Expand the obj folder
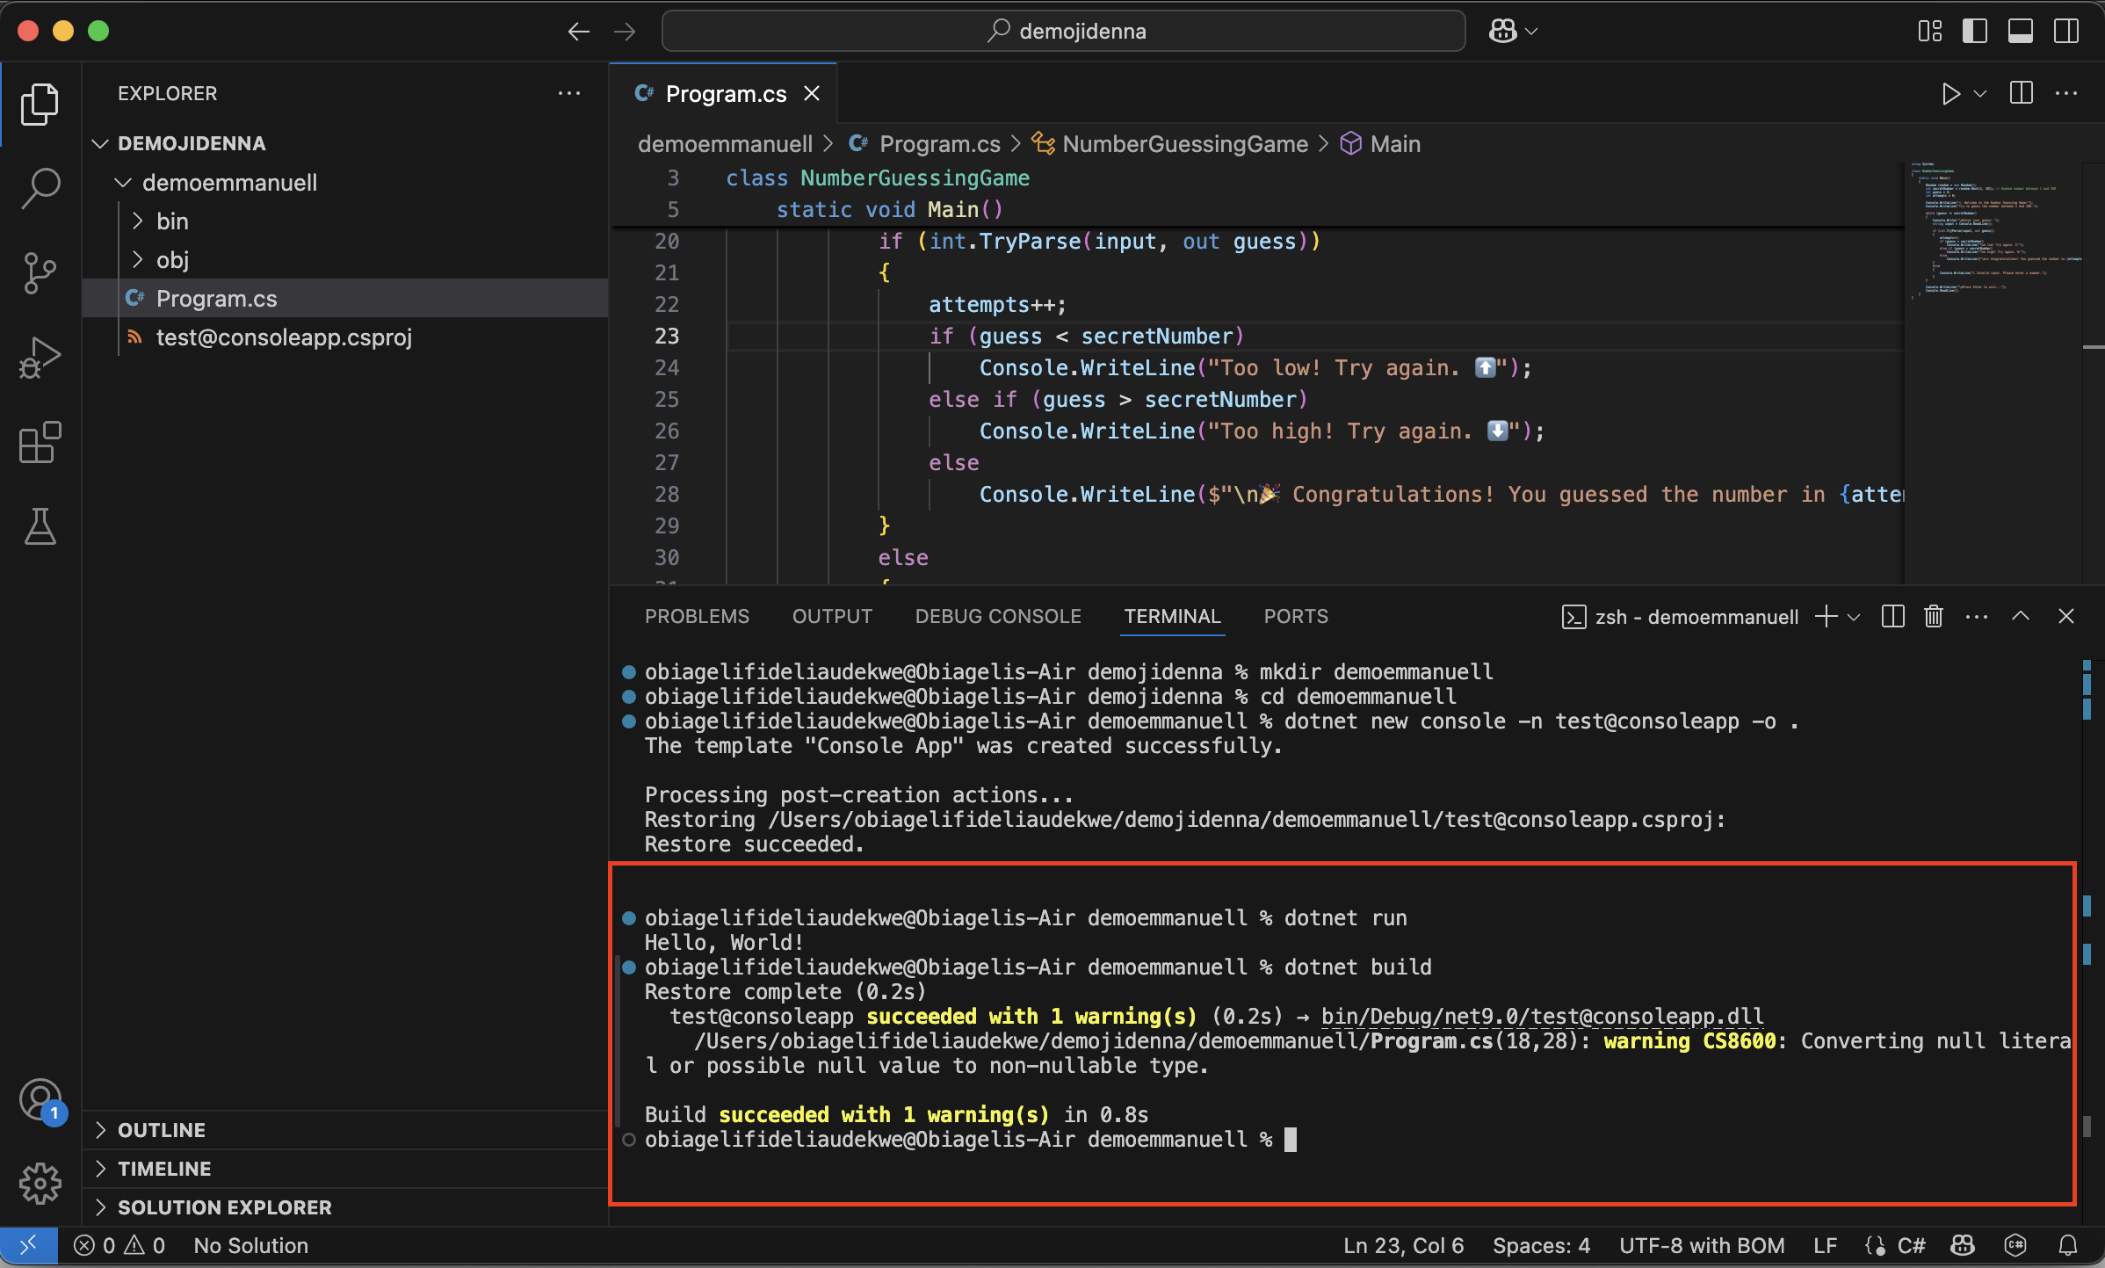Screen dimensions: 2105x1268 click(x=137, y=260)
